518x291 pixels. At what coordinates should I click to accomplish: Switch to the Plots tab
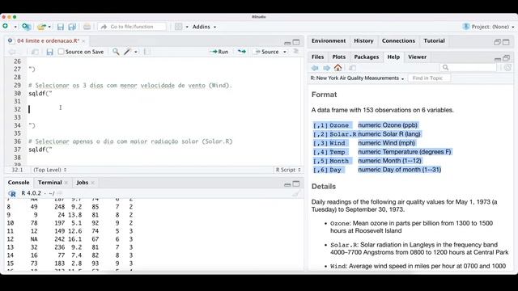coord(338,57)
